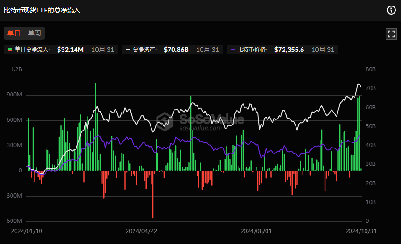Click the white 总净资产 legend dash marker
Viewport: 401px width, 244px height.
click(128, 50)
